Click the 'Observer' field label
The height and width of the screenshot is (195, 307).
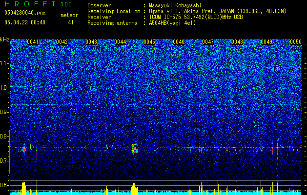(x=99, y=5)
